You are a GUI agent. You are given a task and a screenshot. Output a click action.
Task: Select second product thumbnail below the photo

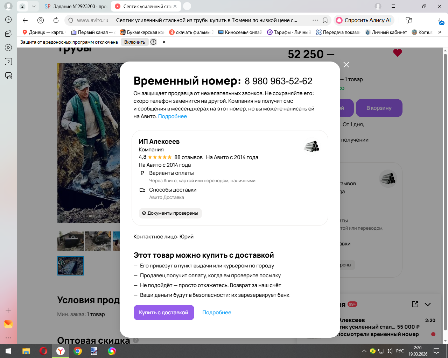coord(98,241)
